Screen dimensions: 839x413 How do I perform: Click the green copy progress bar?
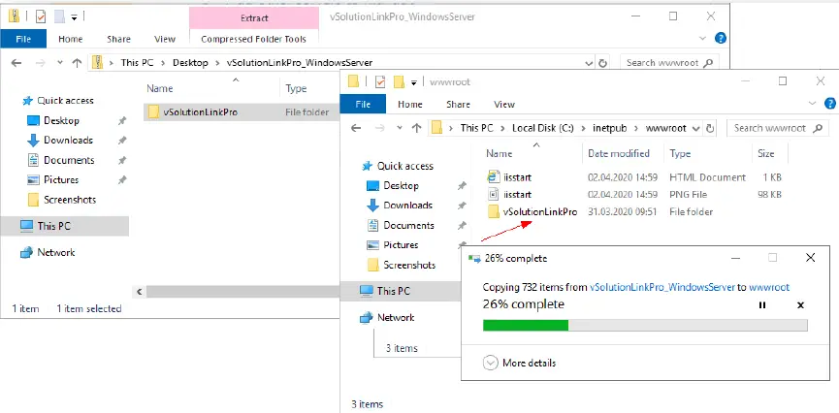click(x=526, y=325)
